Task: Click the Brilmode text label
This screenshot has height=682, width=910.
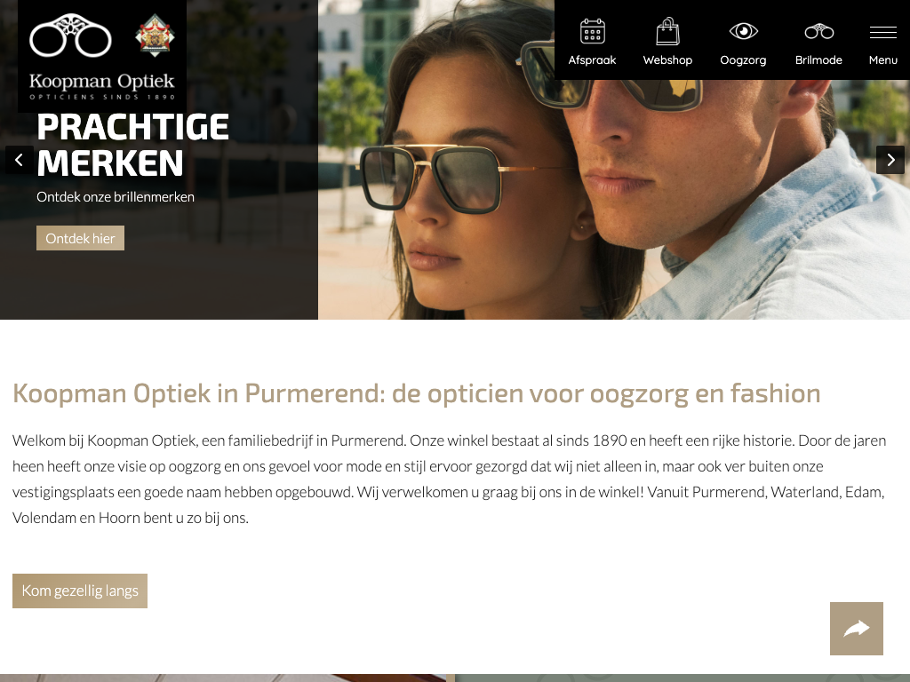Action: [x=818, y=60]
